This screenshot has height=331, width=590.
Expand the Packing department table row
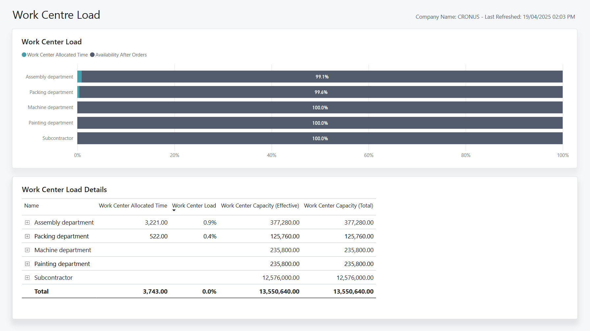click(27, 236)
